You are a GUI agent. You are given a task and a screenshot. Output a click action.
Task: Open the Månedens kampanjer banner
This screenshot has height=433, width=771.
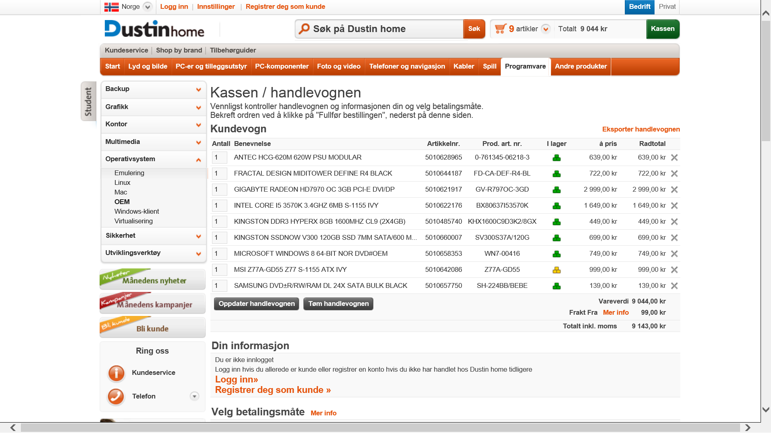[153, 303]
